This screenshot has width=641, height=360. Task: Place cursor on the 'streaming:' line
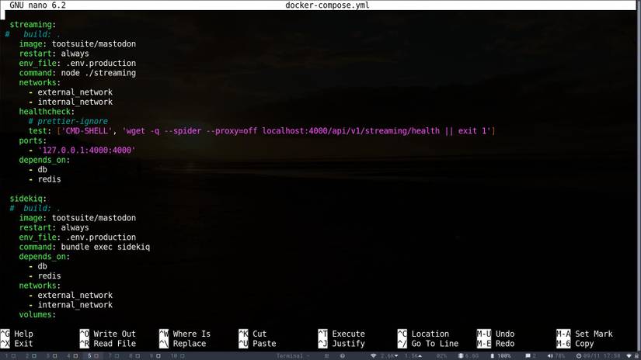pyautogui.click(x=33, y=25)
